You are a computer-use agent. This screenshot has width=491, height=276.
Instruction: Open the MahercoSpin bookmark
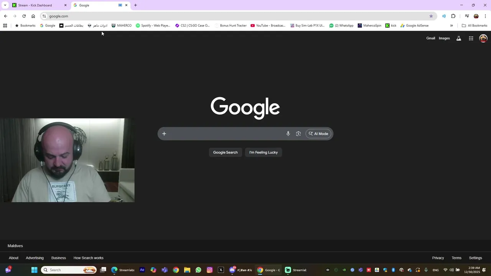pyautogui.click(x=369, y=26)
